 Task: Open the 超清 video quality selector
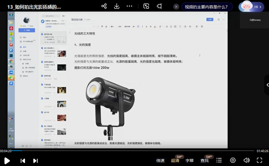pos(175,161)
